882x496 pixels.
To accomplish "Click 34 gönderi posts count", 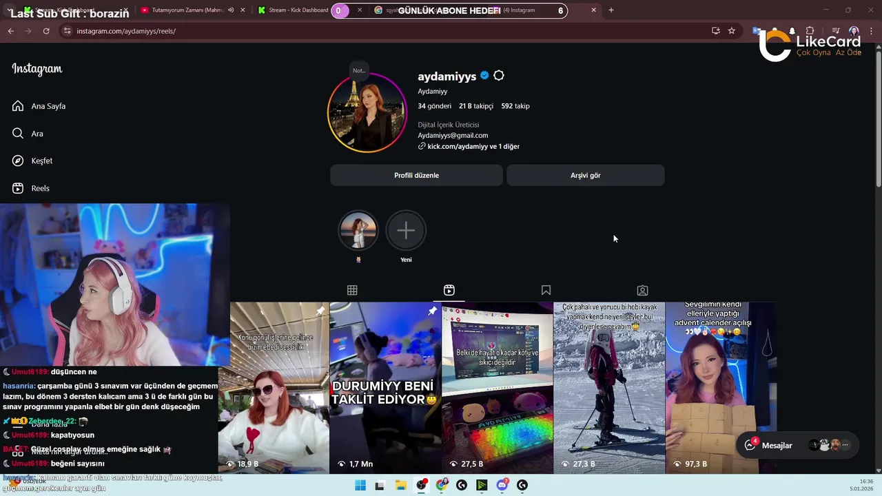I will pyautogui.click(x=434, y=106).
